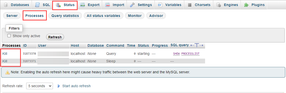Open the Export tab
The width and height of the screenshot is (286, 93).
click(90, 5)
